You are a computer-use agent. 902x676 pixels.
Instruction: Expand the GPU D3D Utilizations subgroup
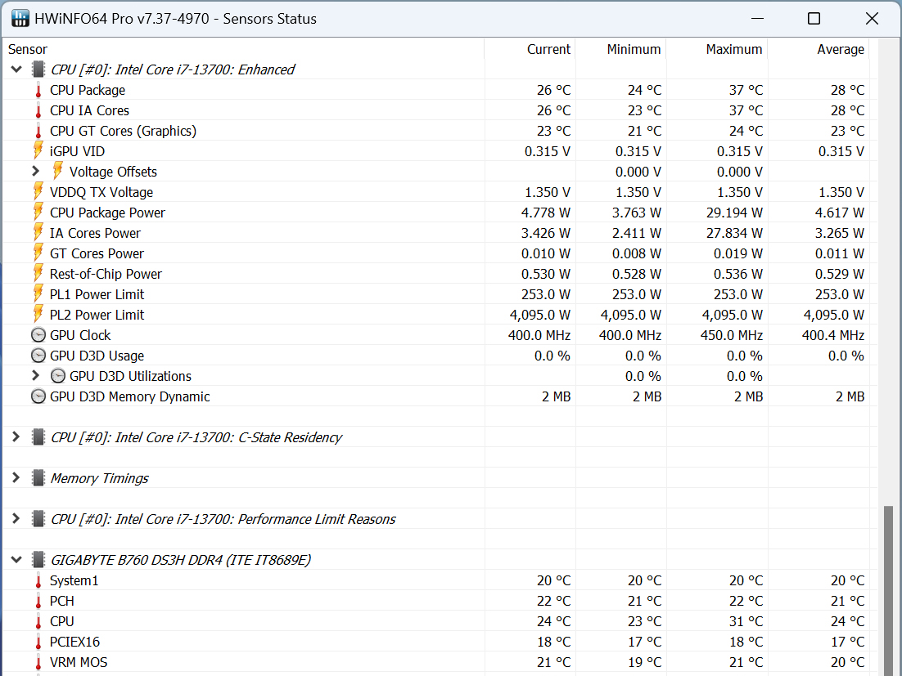click(36, 376)
